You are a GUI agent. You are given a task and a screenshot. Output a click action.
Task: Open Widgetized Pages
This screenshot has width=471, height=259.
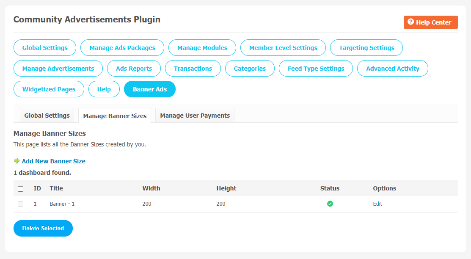point(49,89)
